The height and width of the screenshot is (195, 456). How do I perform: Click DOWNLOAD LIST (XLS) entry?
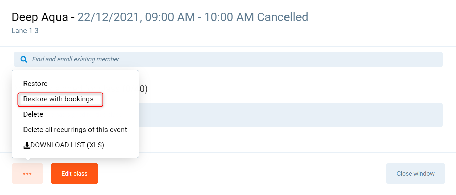67,145
